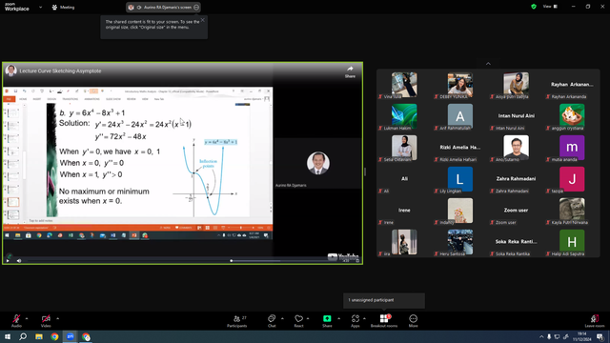Image resolution: width=610 pixels, height=343 pixels.
Task: Select the Intan Nurul Aini participant tile
Action: (x=517, y=116)
